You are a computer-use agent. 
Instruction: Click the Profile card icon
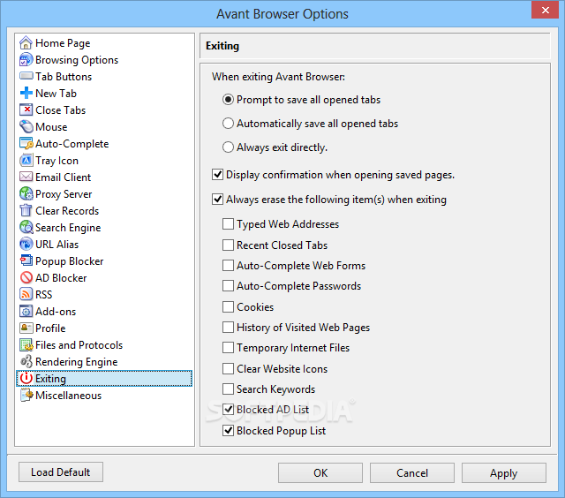click(26, 328)
